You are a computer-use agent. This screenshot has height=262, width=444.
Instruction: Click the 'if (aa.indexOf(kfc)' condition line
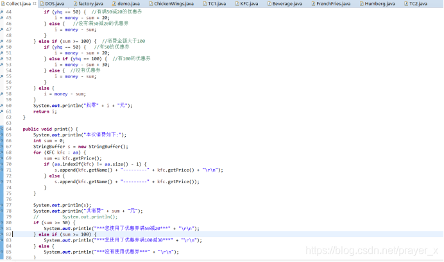click(x=96, y=164)
